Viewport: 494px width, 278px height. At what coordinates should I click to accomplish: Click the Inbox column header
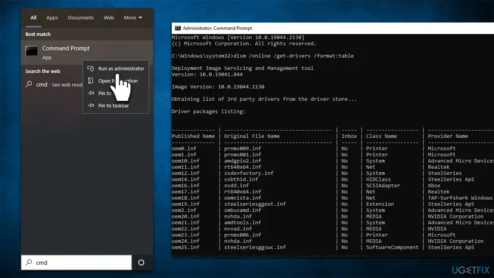349,136
